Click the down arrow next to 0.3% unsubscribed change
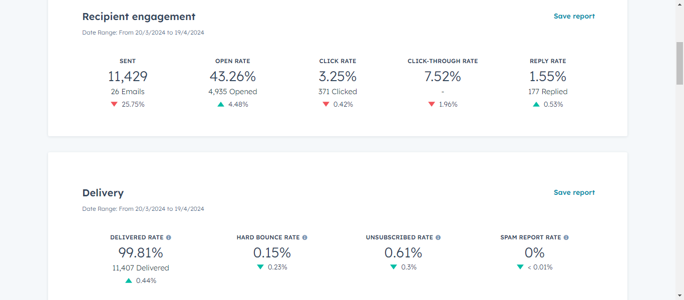The width and height of the screenshot is (684, 300). 394,267
